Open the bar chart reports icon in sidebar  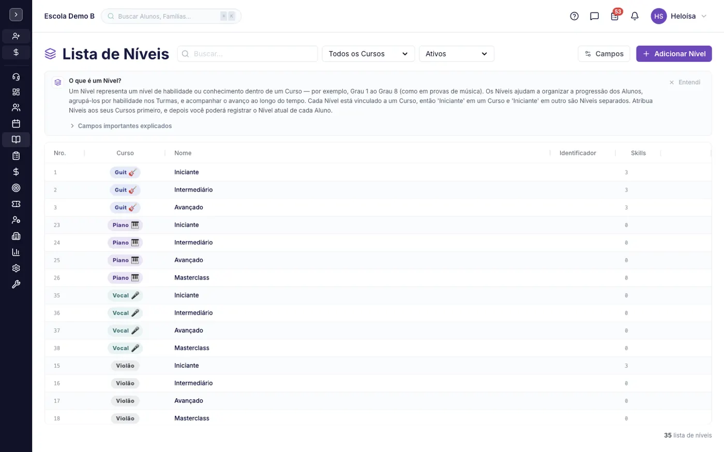16,252
